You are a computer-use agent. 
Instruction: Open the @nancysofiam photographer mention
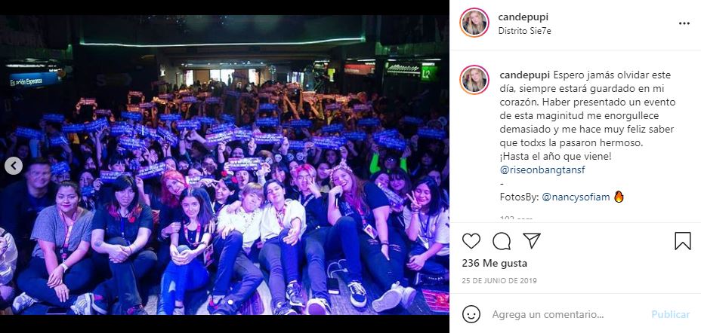tap(576, 197)
